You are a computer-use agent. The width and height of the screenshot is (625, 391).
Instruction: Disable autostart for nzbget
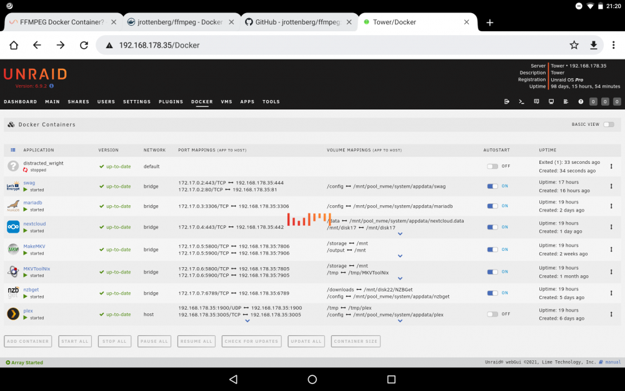tap(492, 293)
